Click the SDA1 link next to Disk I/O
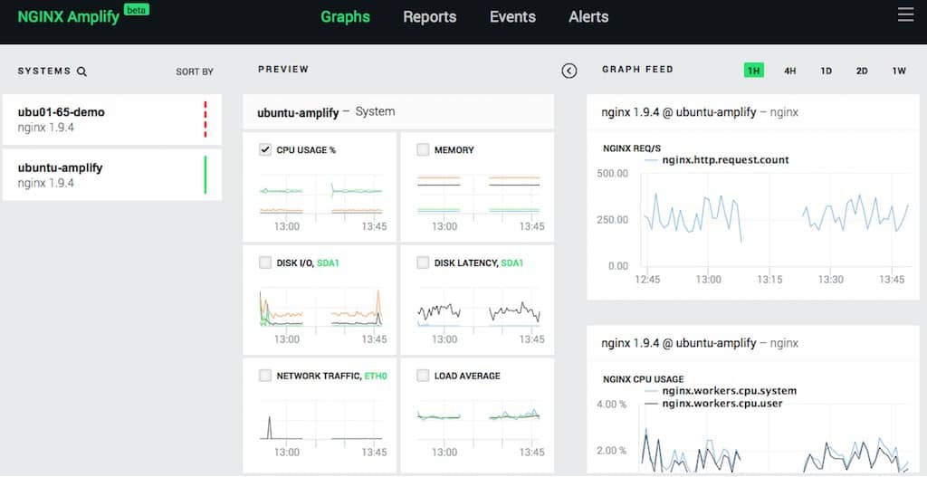This screenshot has height=477, width=927. coord(328,263)
